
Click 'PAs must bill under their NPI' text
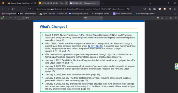(x=76, y=75)
